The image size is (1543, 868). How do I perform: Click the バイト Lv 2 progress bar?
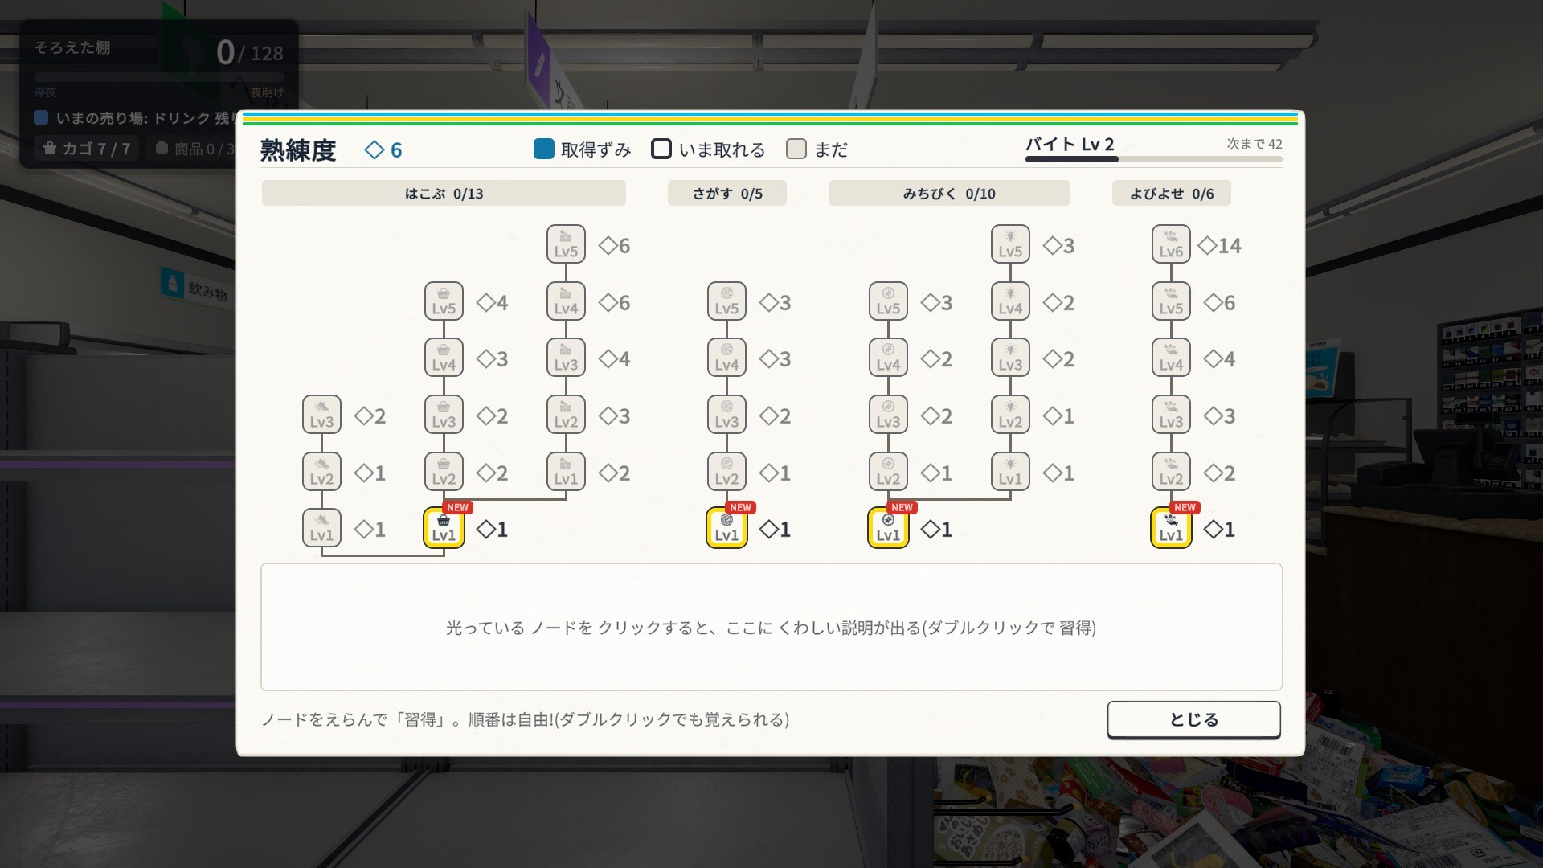(1153, 159)
